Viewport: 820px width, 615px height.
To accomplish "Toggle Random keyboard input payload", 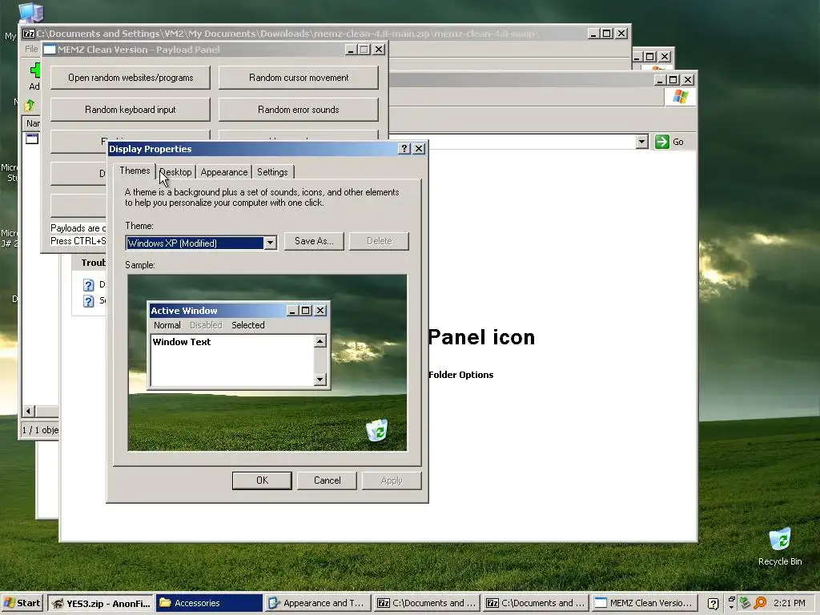I will click(131, 109).
